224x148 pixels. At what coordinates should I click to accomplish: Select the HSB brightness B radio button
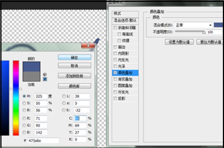[x=24, y=110]
